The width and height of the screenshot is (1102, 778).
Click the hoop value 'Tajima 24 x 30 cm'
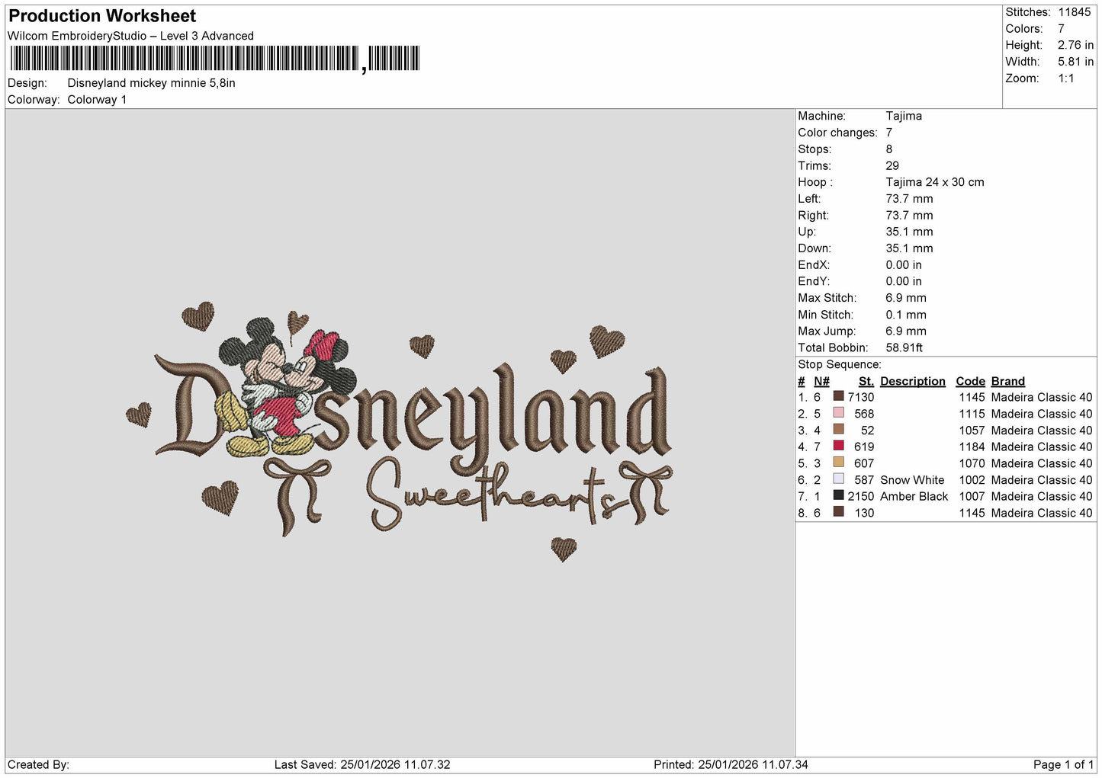pos(935,182)
